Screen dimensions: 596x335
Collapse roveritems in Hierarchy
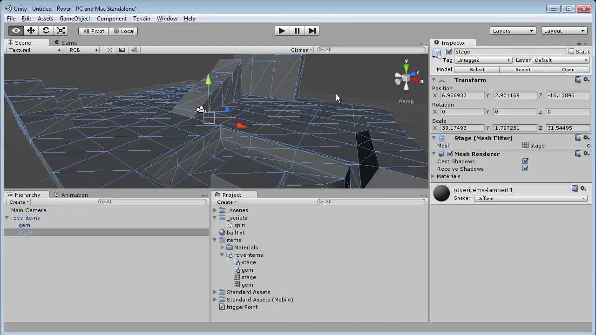point(7,218)
